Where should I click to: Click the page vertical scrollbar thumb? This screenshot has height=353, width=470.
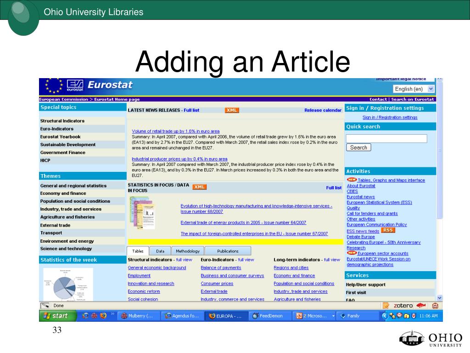click(x=439, y=150)
